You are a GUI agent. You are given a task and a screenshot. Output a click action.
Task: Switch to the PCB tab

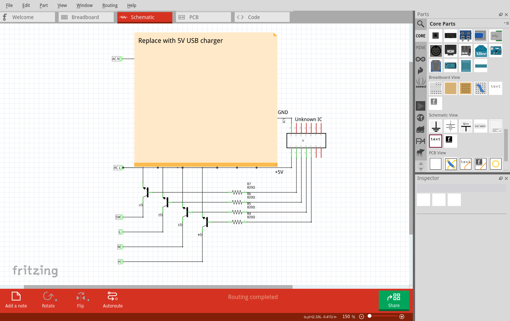pos(203,17)
